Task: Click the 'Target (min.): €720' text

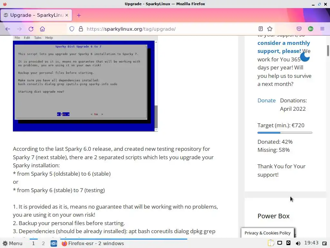Action: [x=281, y=125]
